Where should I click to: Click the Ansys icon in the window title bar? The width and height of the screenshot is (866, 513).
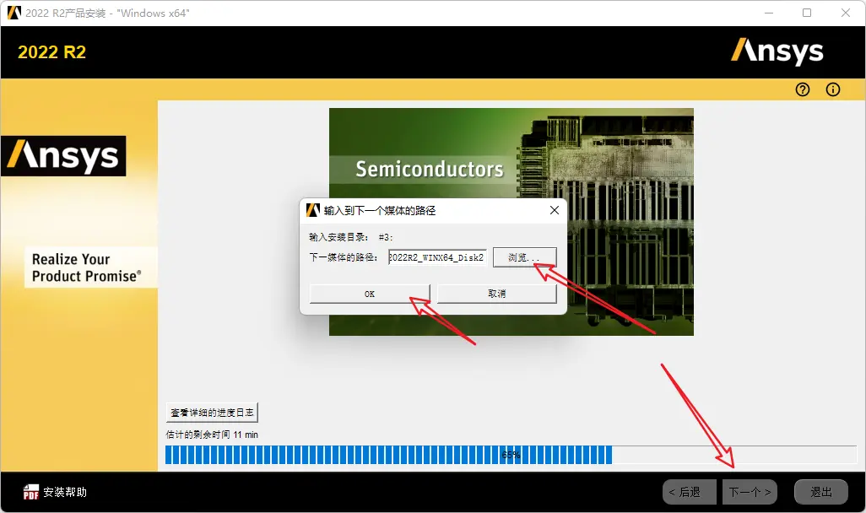(x=14, y=13)
